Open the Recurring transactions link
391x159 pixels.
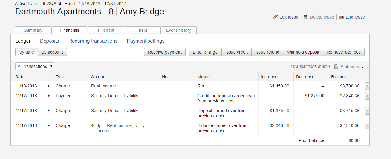point(93,41)
